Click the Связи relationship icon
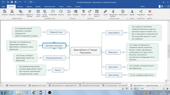Image resolution: width=170 pixels, height=95 pixels. point(69,11)
